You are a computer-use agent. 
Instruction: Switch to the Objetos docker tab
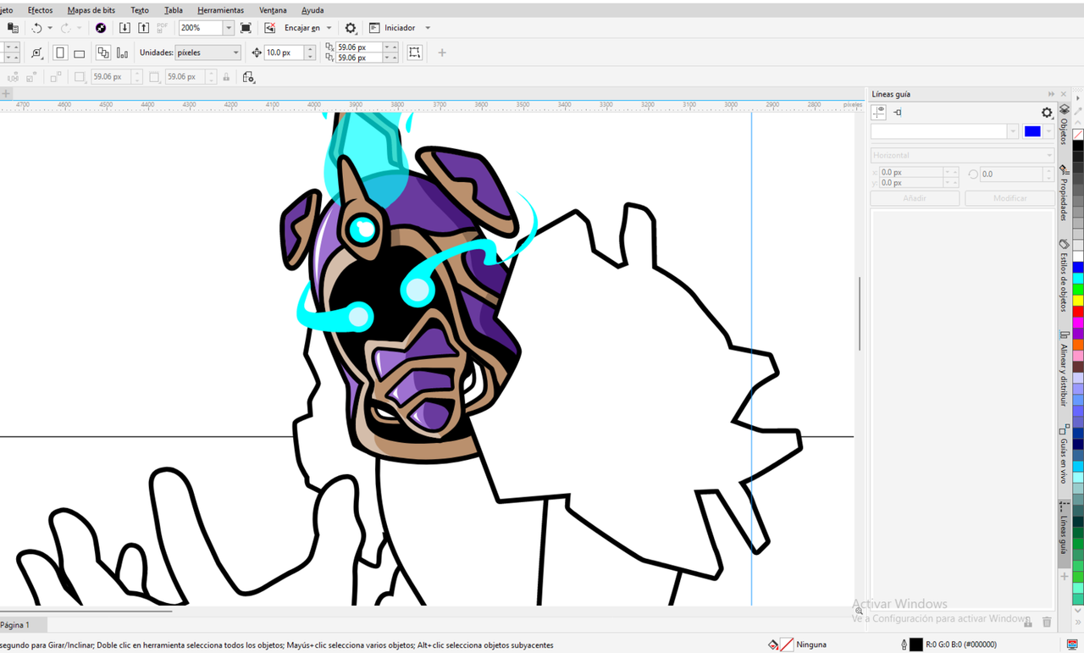click(x=1065, y=125)
